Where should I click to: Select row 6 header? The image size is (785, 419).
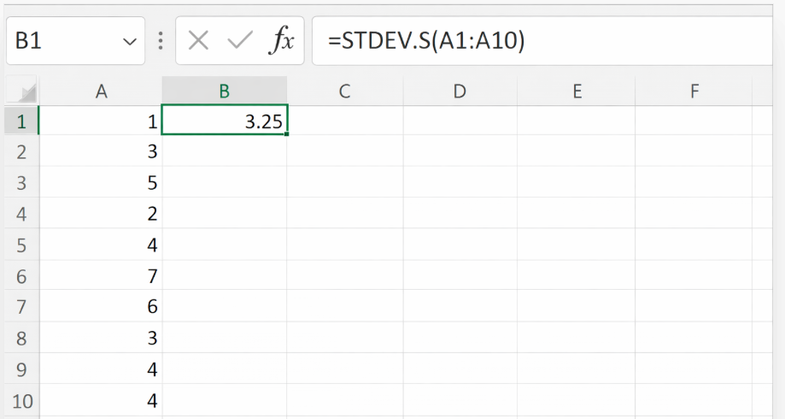[x=21, y=276]
